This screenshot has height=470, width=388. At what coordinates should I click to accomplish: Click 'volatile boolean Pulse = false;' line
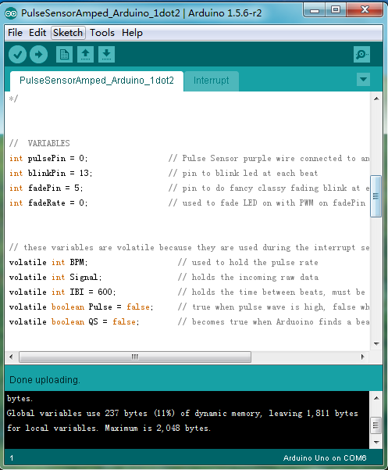point(81,307)
